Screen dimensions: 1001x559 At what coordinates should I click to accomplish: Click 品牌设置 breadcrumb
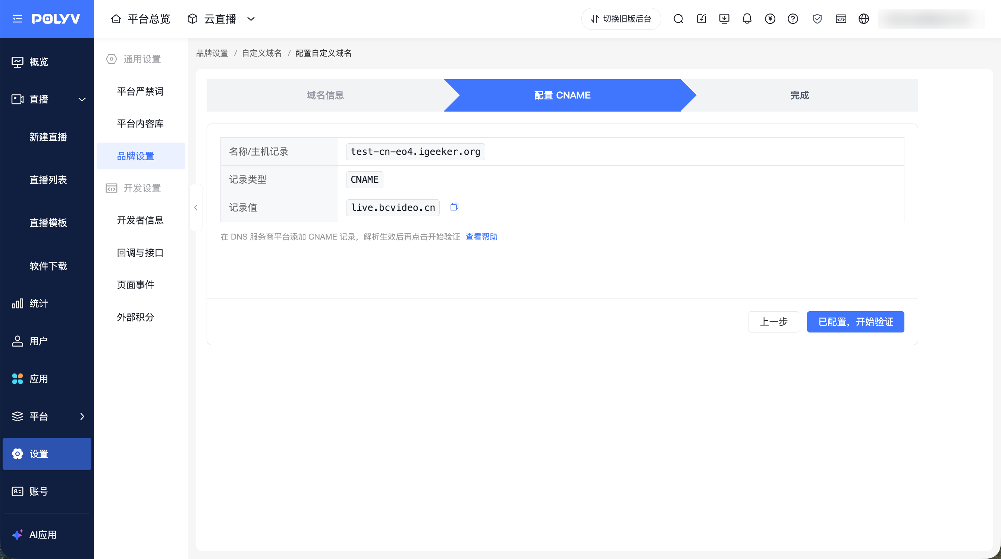(212, 53)
